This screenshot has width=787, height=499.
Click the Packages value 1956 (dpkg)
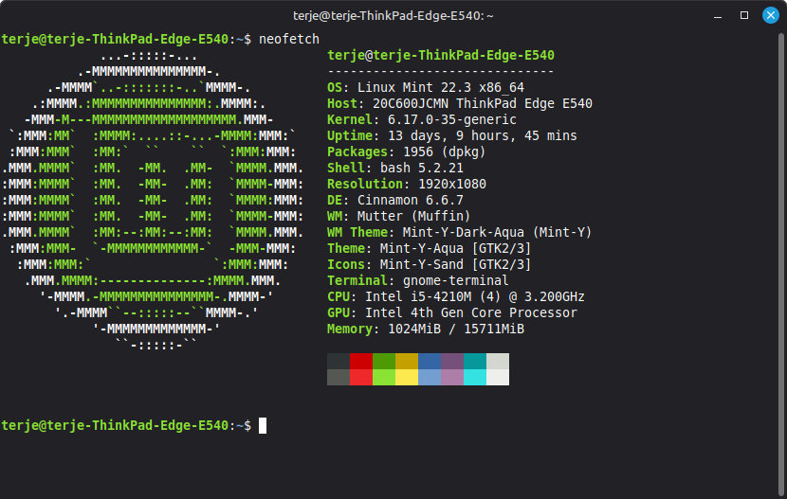[x=444, y=151]
